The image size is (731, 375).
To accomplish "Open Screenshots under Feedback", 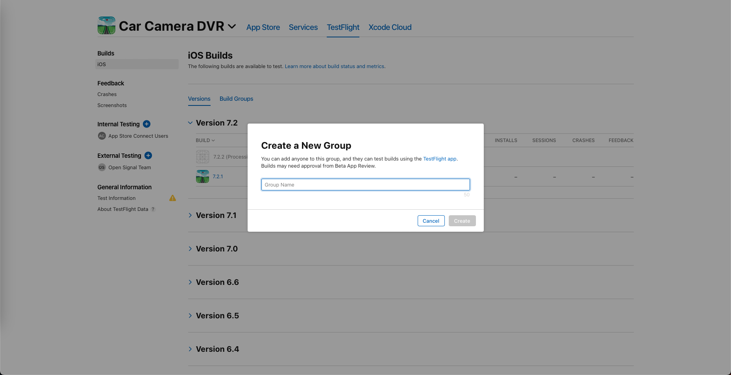I will [112, 105].
